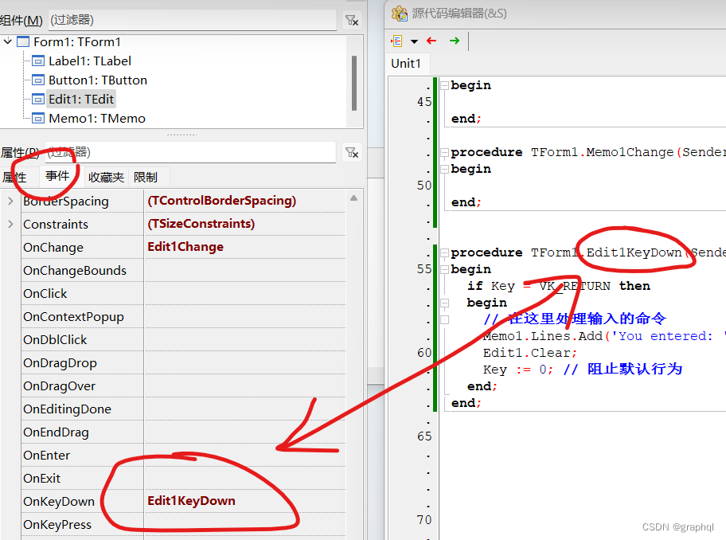Click the (TSizeConstraints) value
Viewport: 726px width, 540px height.
point(201,224)
